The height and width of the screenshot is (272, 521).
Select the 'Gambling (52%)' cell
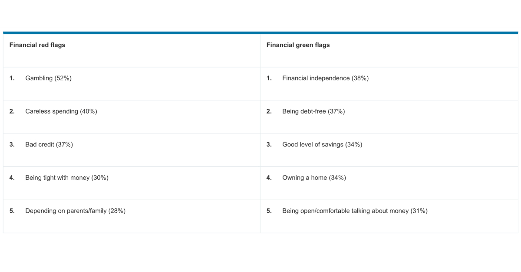(132, 84)
